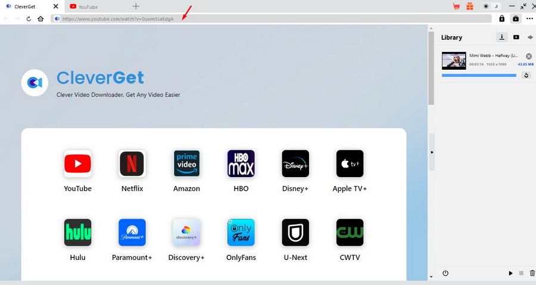This screenshot has height=285, width=536.
Task: Click the padlock icon beside address bar
Action: [x=501, y=18]
